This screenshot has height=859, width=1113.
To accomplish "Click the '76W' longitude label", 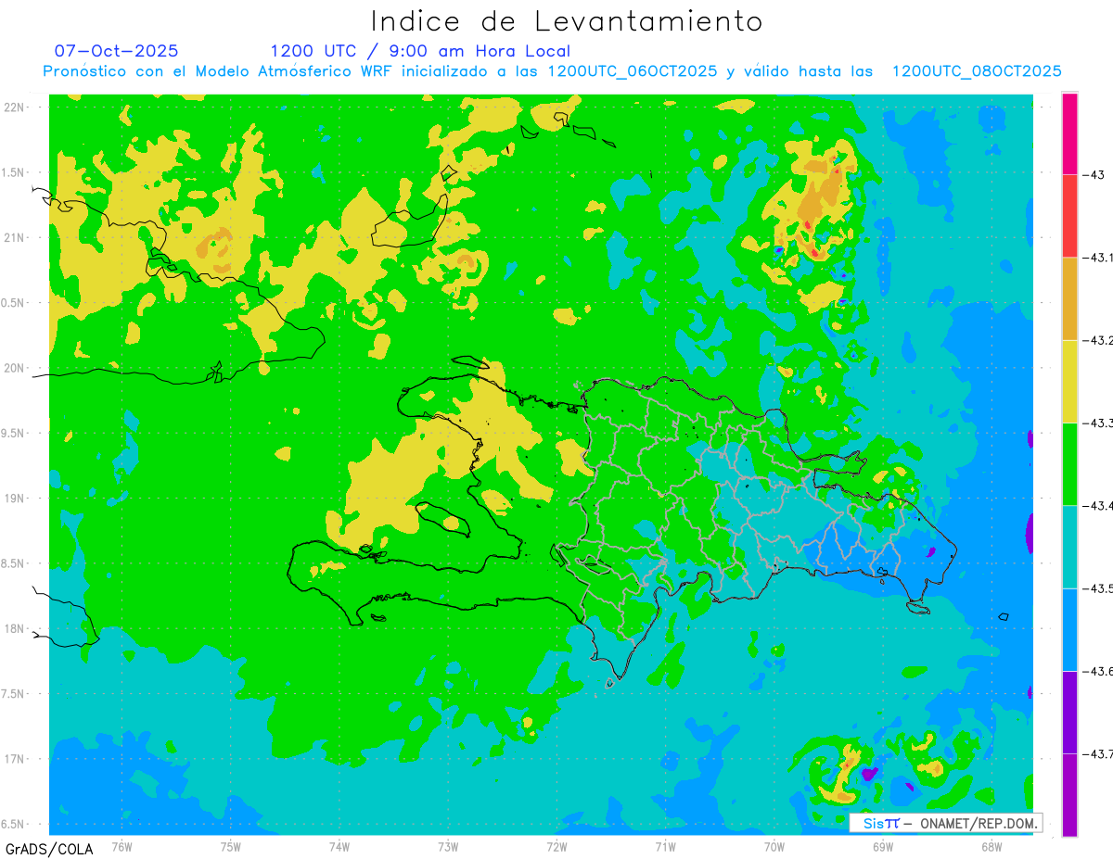I will pyautogui.click(x=122, y=846).
